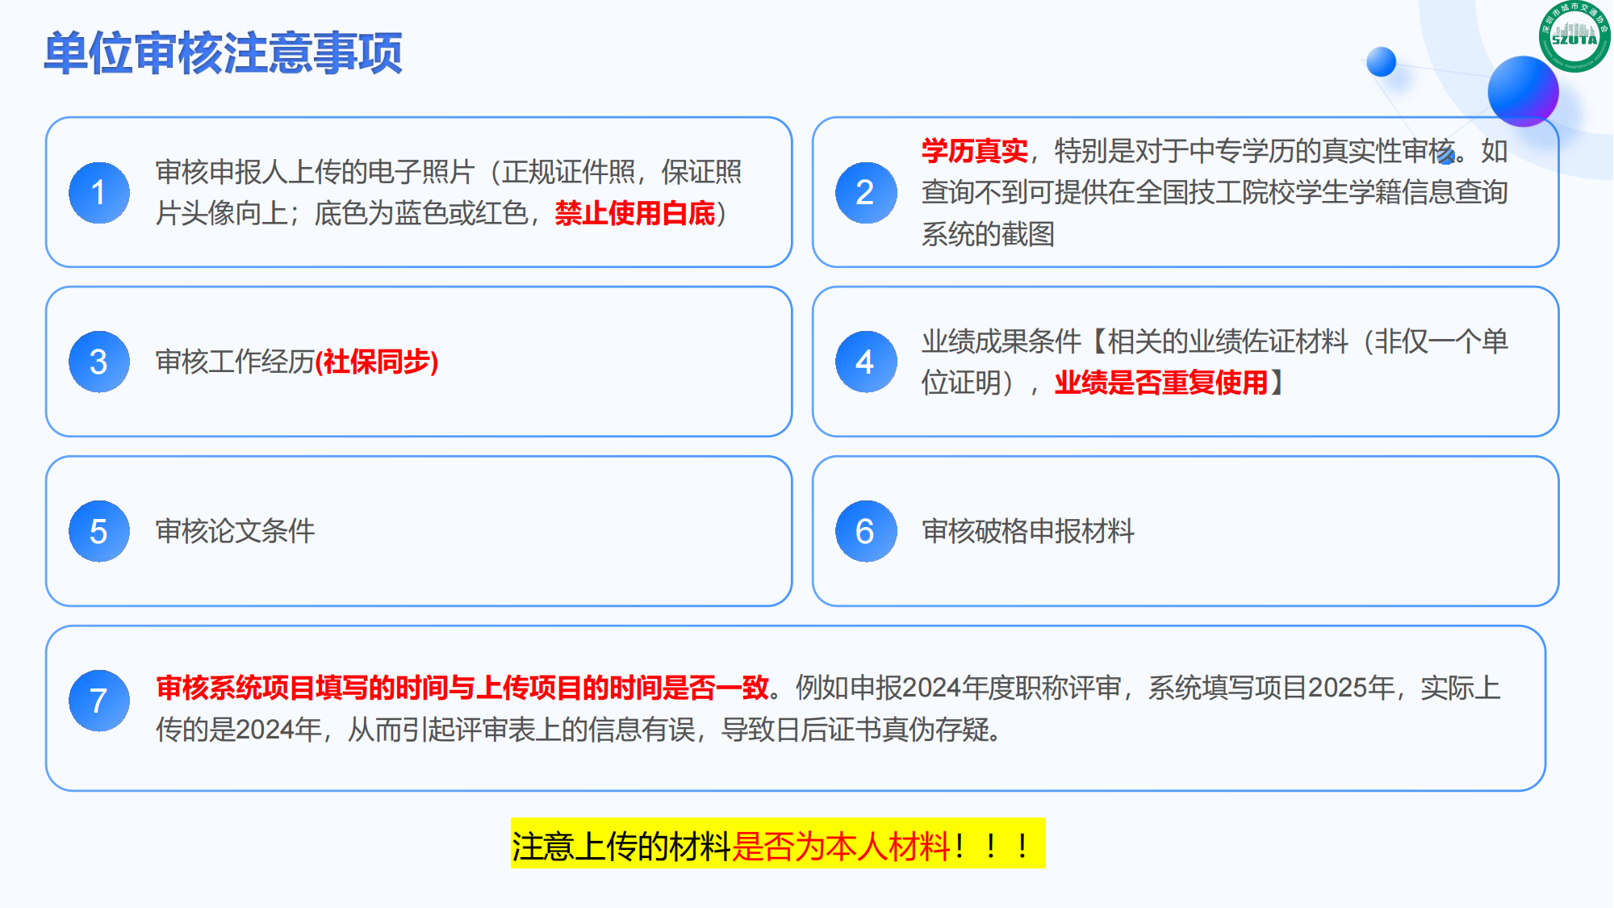Click the number 5 circle badge
This screenshot has height=908, width=1614.
[99, 531]
